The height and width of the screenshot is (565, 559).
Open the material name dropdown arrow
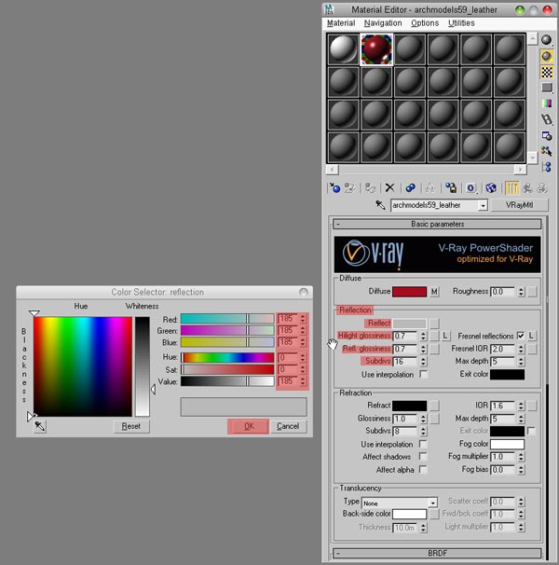483,205
